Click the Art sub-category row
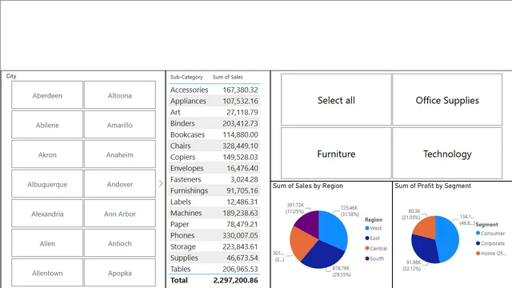Image resolution: width=512 pixels, height=288 pixels. point(214,112)
